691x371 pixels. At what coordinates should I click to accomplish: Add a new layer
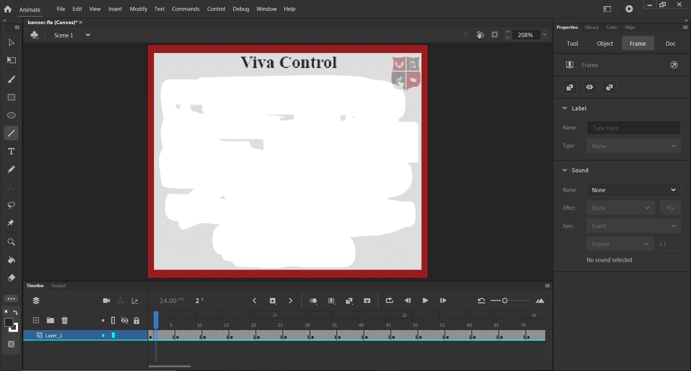[x=36, y=320]
